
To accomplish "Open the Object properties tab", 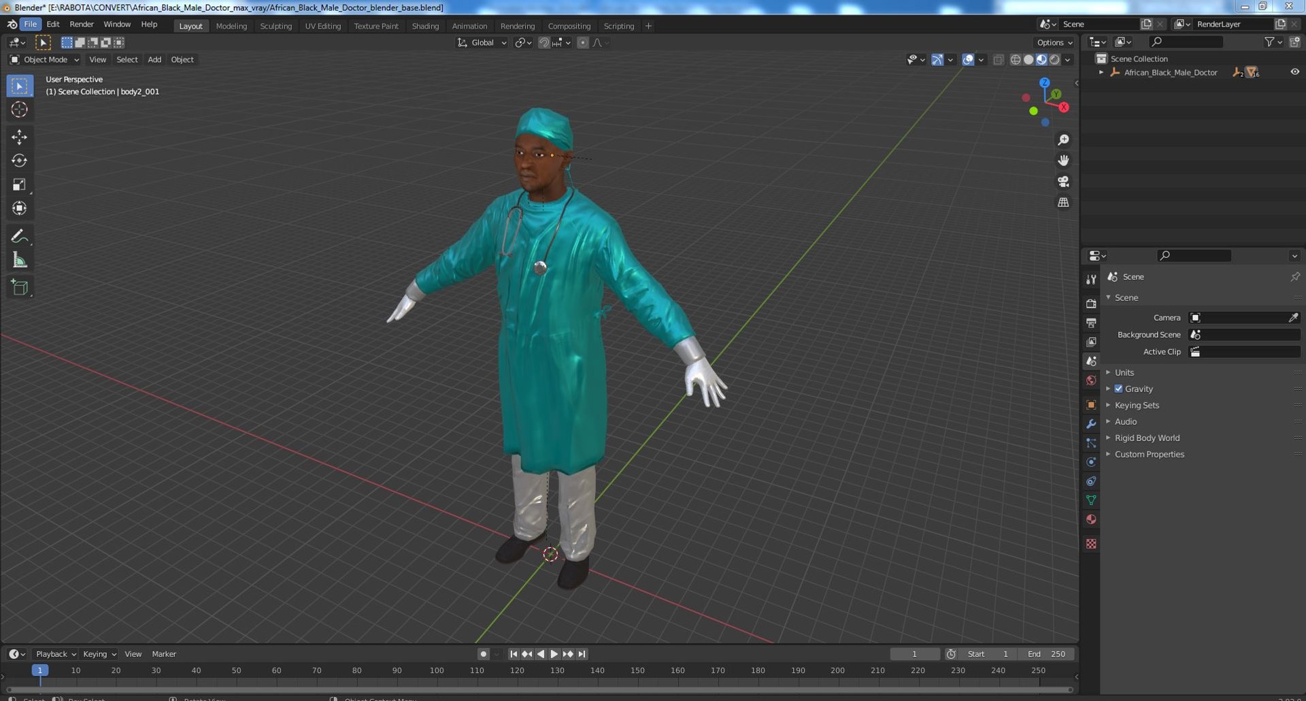I will pyautogui.click(x=1091, y=405).
